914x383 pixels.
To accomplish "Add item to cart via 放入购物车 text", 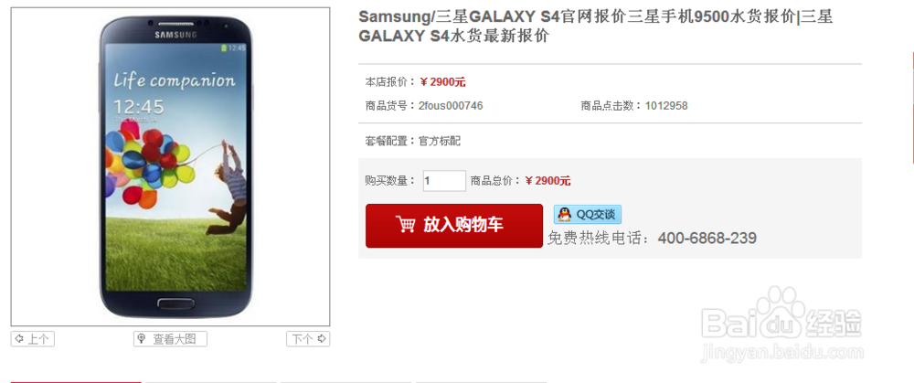I will [462, 225].
